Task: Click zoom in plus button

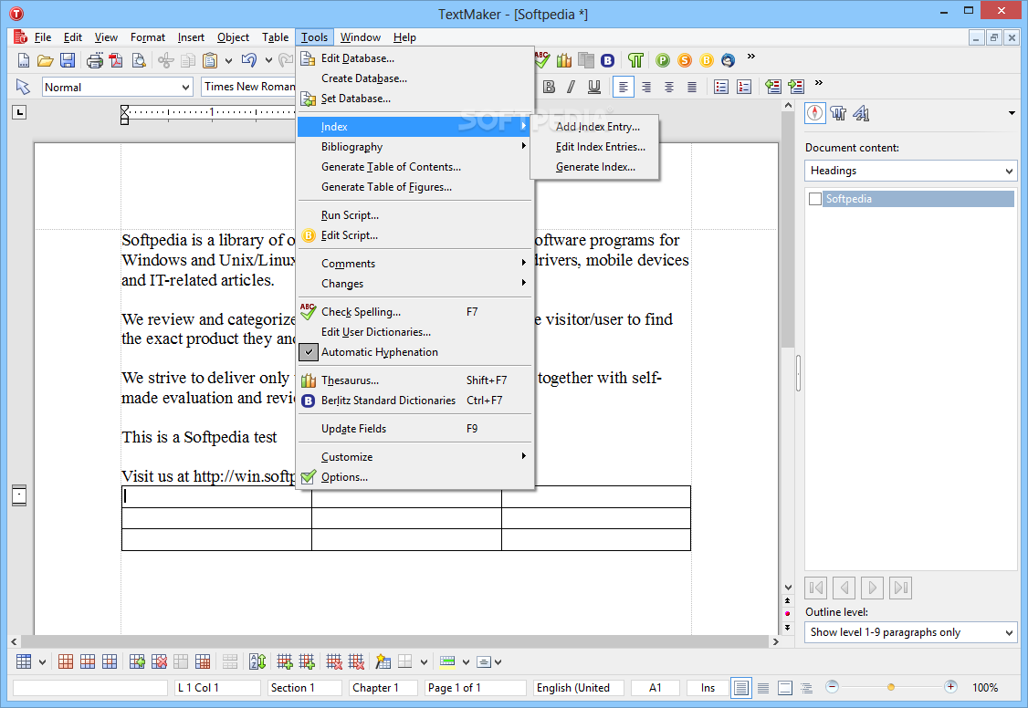Action: click(950, 686)
